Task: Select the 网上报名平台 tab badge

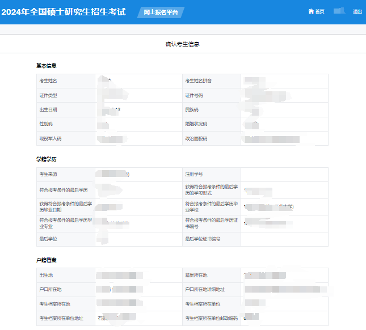Action: tap(161, 12)
